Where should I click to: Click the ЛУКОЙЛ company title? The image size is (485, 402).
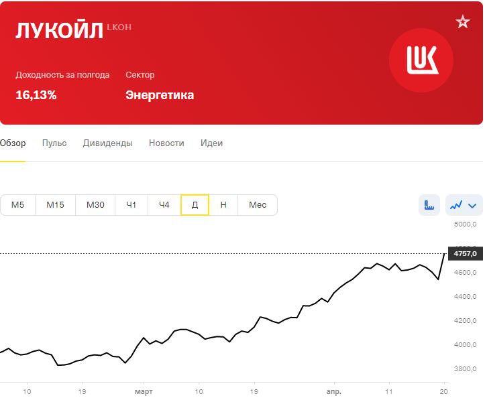tap(60, 31)
